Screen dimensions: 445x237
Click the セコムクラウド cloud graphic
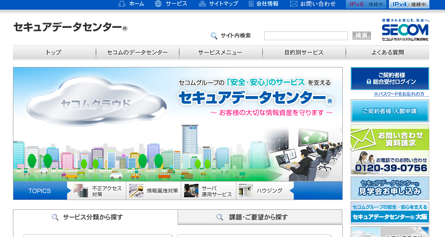[97, 102]
